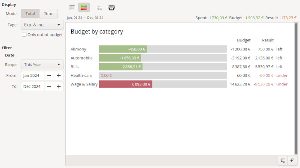Screen dimensions: 300x168
Task: Click Health-care budget value 60,00 €
Action: click(x=243, y=75)
